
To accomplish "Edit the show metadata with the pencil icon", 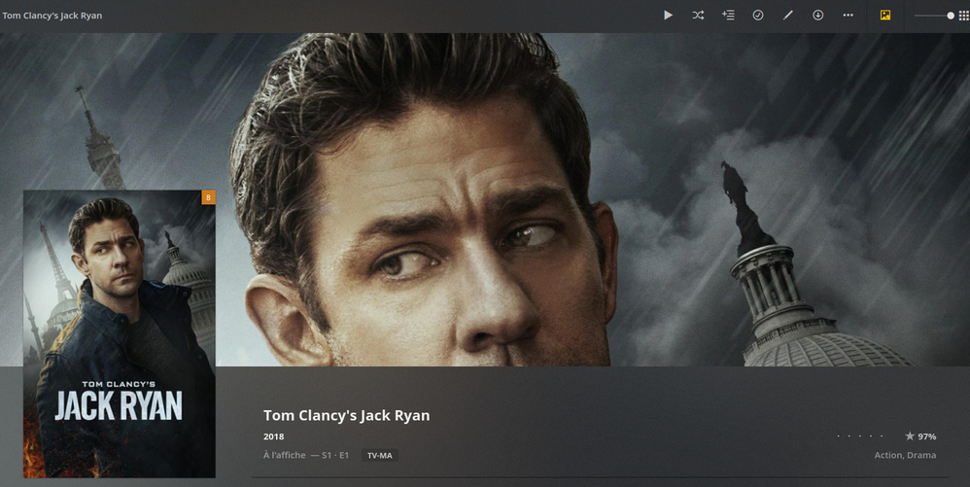I will pos(787,16).
